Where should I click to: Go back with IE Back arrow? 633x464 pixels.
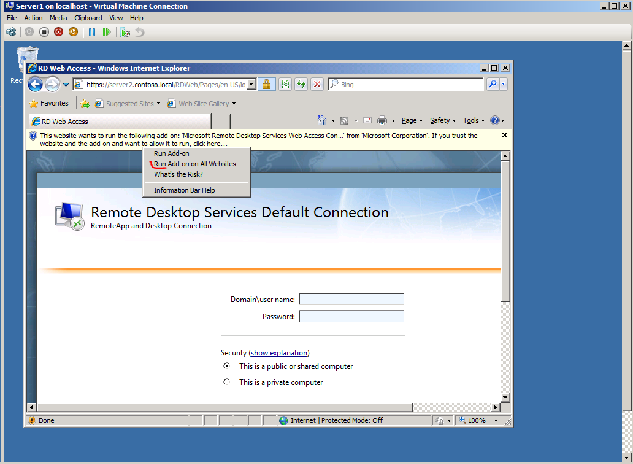tap(36, 85)
